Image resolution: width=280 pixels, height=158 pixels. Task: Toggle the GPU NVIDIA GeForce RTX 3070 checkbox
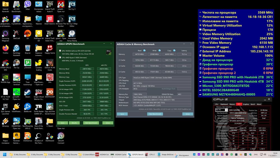click(60, 51)
